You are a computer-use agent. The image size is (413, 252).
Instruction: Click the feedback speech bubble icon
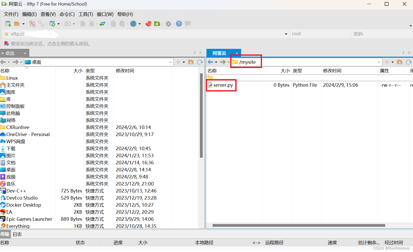click(188, 24)
